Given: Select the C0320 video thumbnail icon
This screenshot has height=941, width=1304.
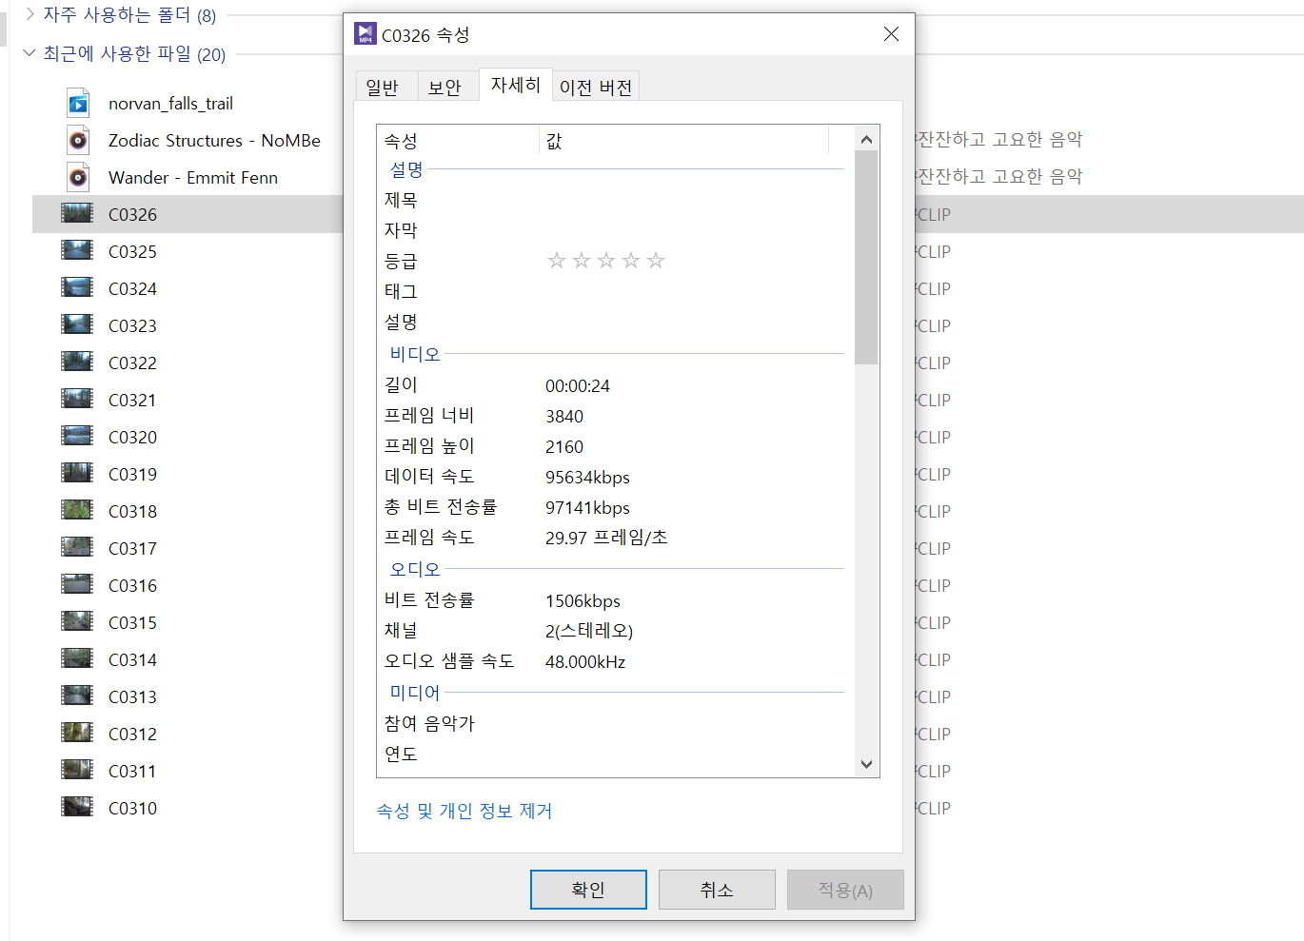Looking at the screenshot, I should [77, 437].
